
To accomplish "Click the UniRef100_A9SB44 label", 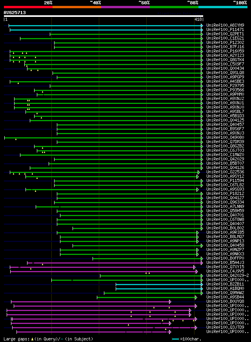I will 225,297.
